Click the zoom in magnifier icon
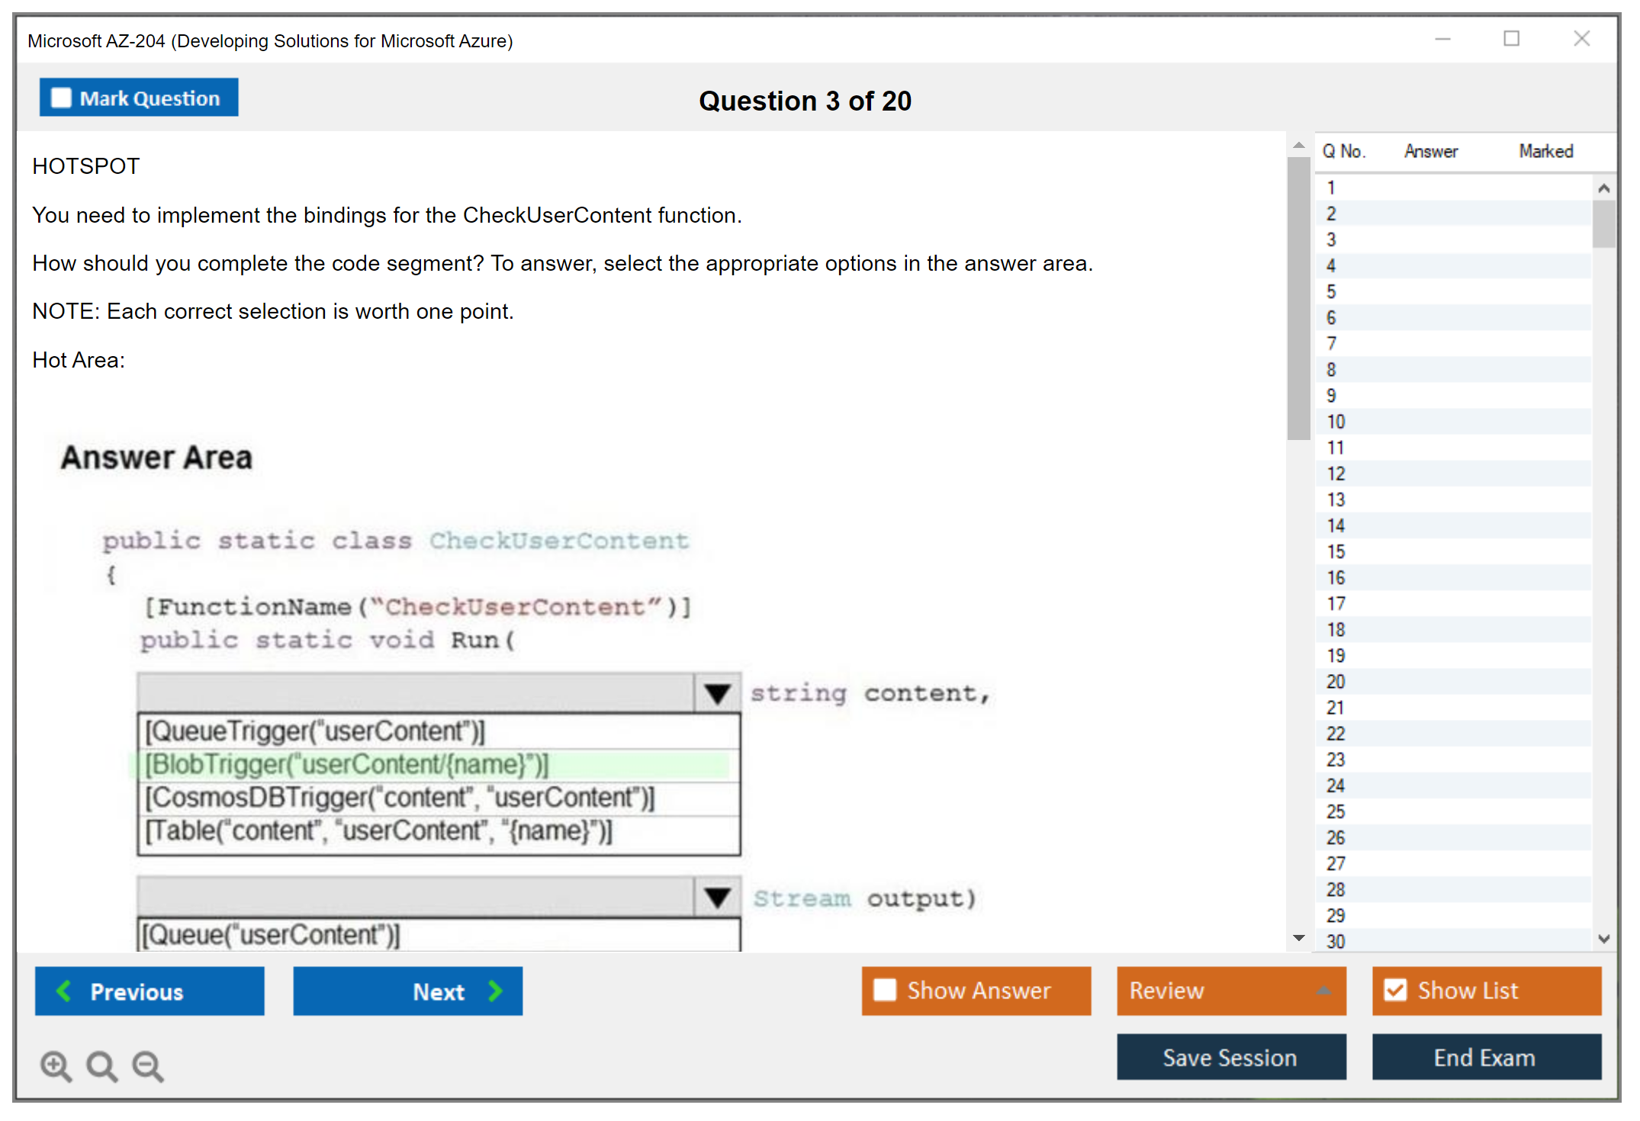Viewport: 1640px width, 1121px height. 56,1065
